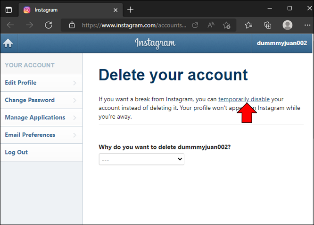
Task: Open the Favorites list
Action: point(248,26)
